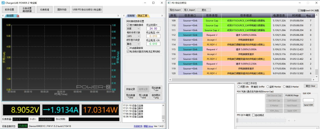Switch to the 控制板 tab
The width and height of the screenshot is (320, 129).
pos(131,16)
